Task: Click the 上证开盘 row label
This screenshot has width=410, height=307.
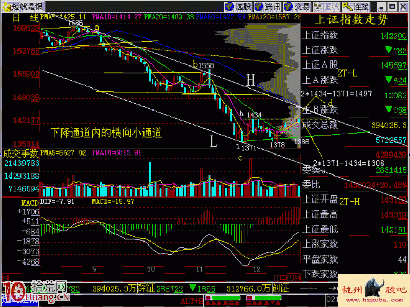Action: [x=320, y=199]
